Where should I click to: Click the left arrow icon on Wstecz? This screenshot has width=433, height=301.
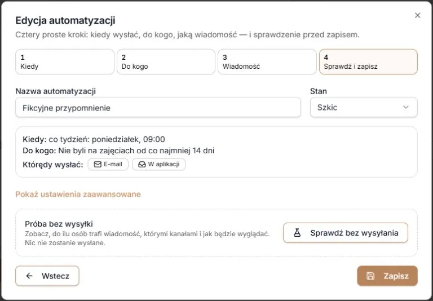coord(29,276)
